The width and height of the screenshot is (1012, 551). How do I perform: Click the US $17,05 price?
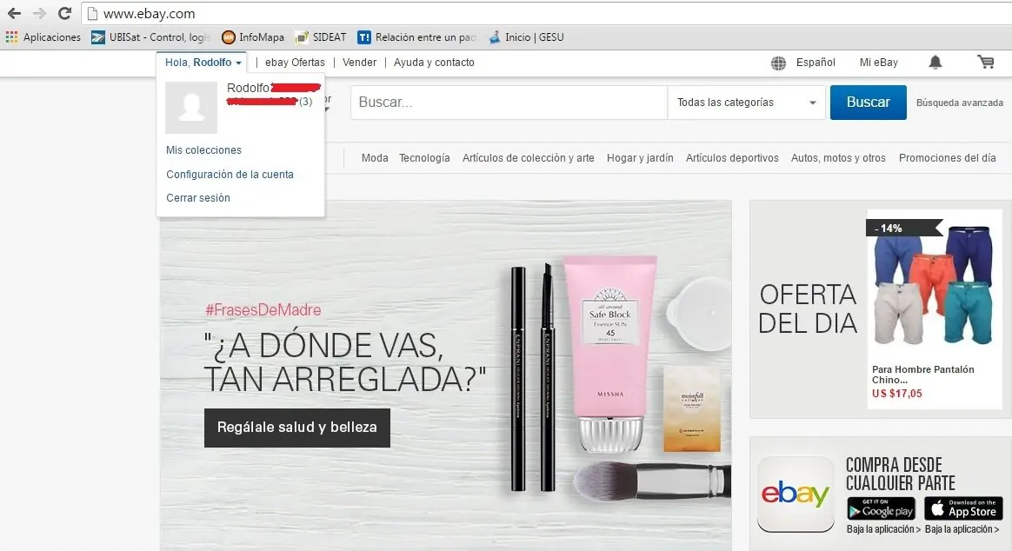point(897,394)
